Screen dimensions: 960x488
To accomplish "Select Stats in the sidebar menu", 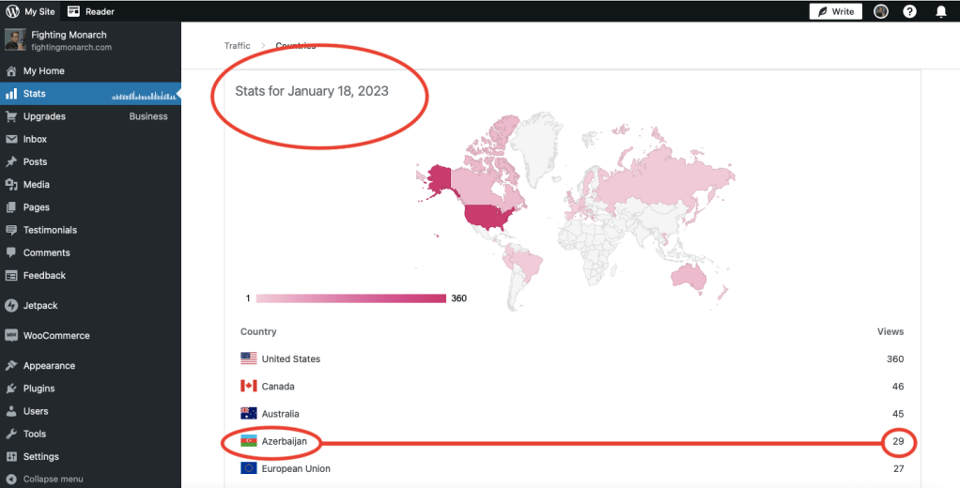I will click(x=35, y=94).
